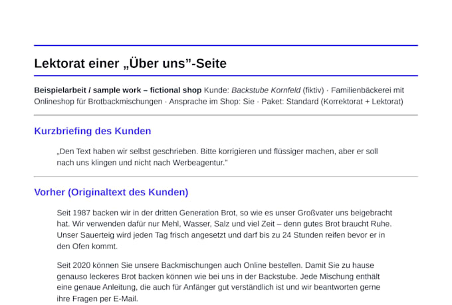452x305 pixels.
Task: Click the text "Paket: Standard (Korrektorat + Lektorat)"
Action: tap(332, 102)
